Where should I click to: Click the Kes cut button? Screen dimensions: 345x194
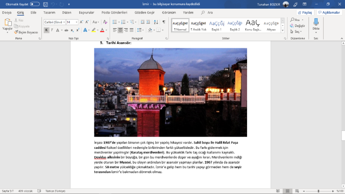click(19, 20)
